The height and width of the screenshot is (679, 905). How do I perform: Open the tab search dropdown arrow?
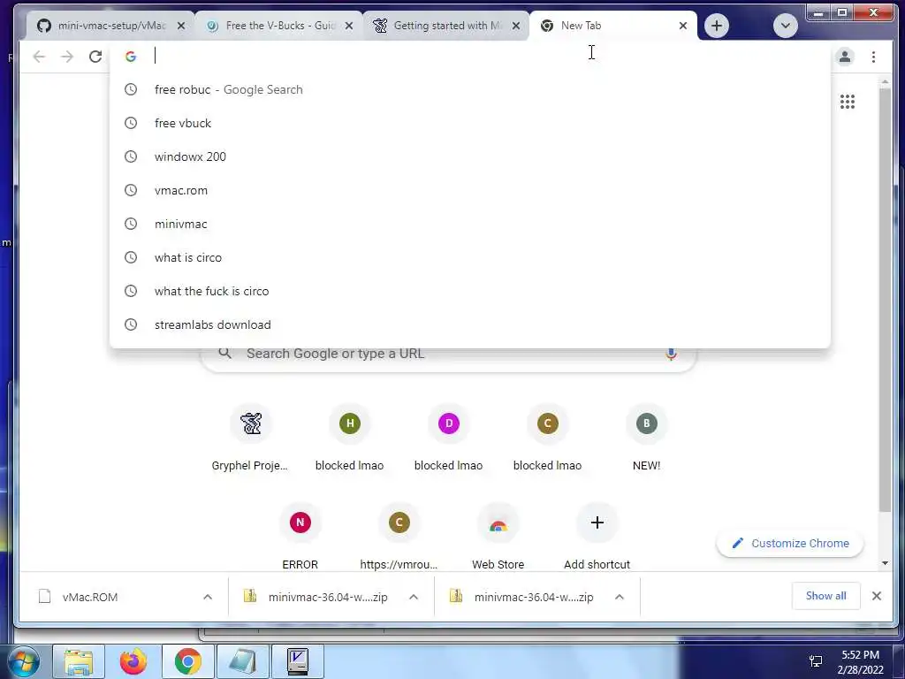coord(785,26)
